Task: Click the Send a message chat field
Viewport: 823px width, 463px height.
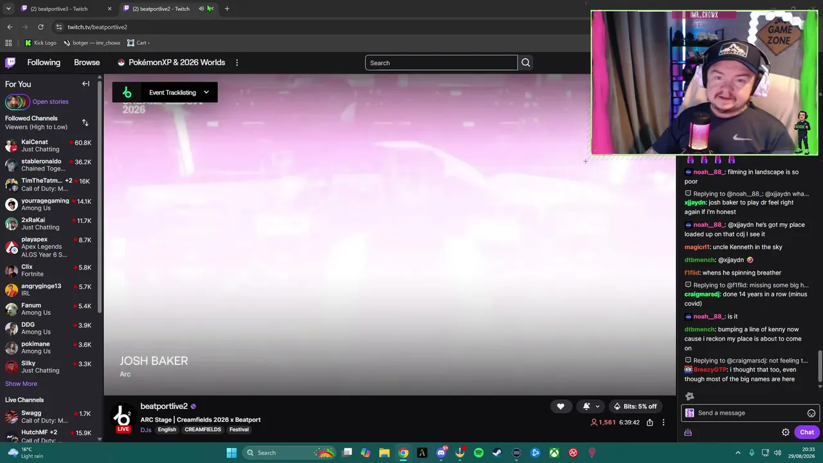Action: [750, 413]
